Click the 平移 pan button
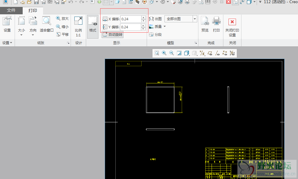The height and width of the screenshot is (179, 298). point(62,34)
